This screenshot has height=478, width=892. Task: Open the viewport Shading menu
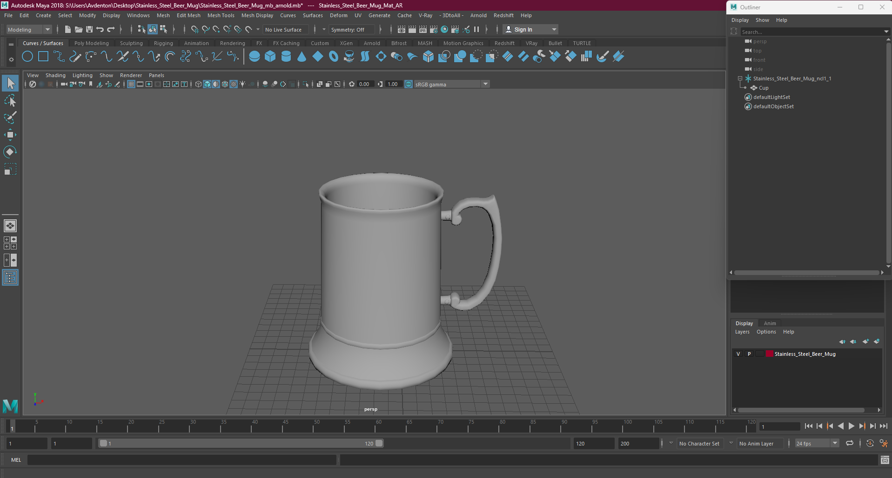pos(55,75)
